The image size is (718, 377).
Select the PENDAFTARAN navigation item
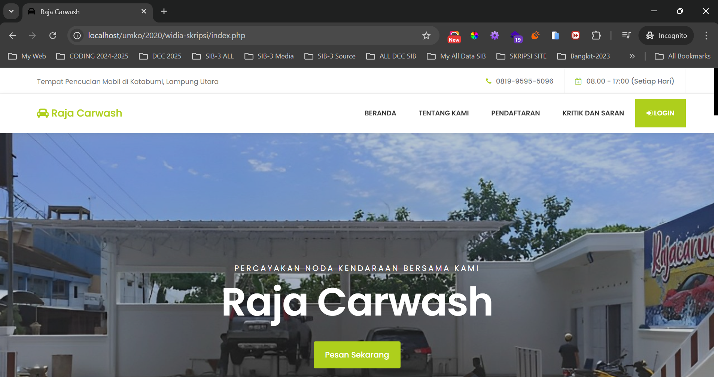click(515, 113)
